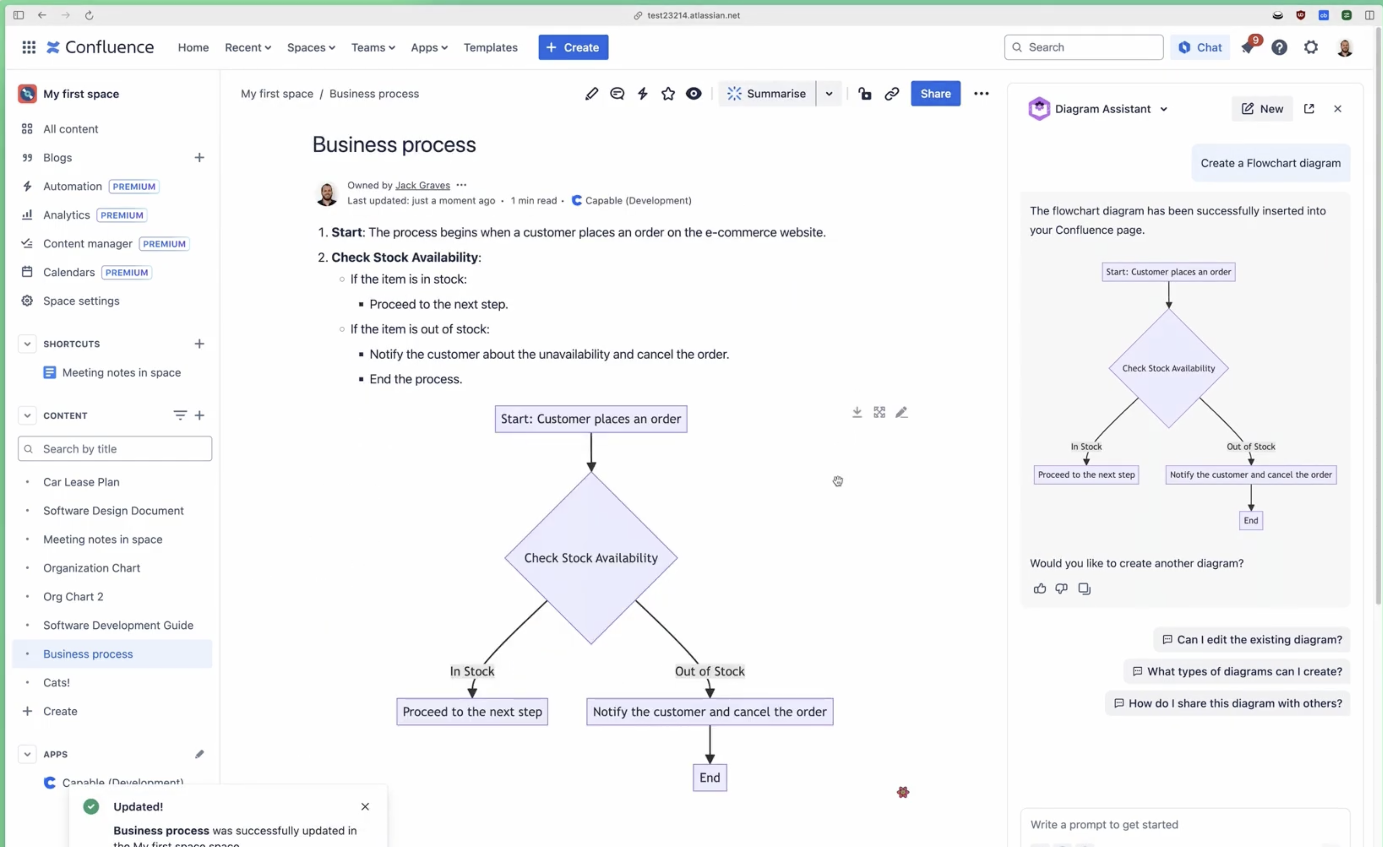
Task: Focus the Search by title field
Action: [x=124, y=449]
